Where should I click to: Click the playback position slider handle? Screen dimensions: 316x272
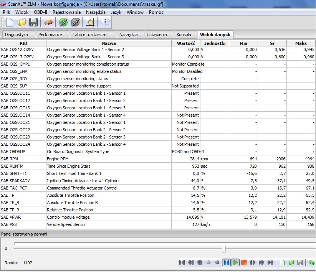224,249
